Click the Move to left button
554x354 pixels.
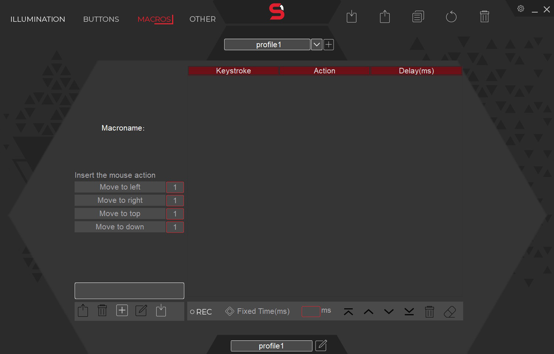point(120,187)
